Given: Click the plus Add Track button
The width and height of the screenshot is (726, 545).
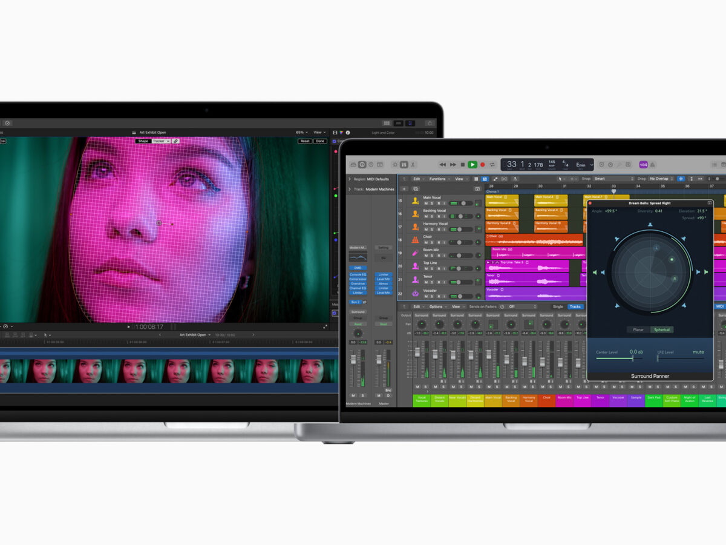Looking at the screenshot, I should click(404, 188).
